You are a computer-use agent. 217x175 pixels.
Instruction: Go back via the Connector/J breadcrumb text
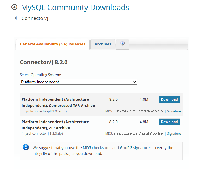coord(35,18)
